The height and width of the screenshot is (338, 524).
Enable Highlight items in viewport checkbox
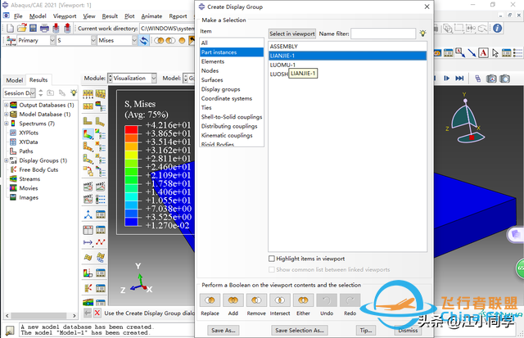click(x=273, y=259)
